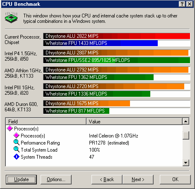The image size is (195, 189).
Task: Click the Intel PIII 1GHz label
Action: pyautogui.click(x=19, y=90)
